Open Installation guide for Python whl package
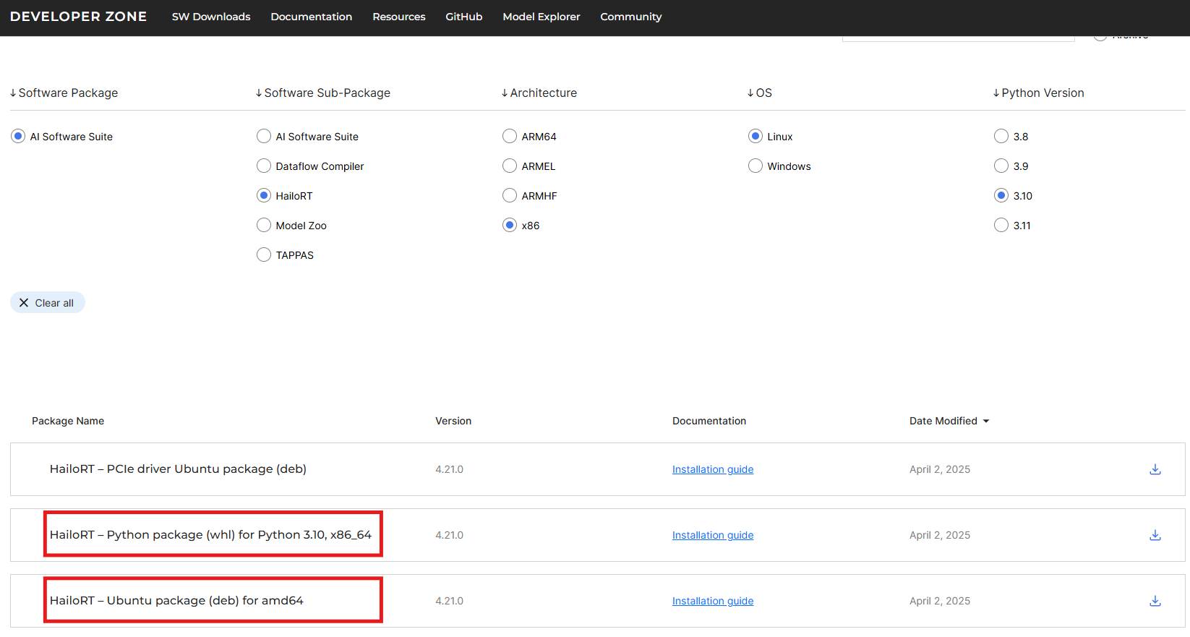Screen dimensions: 1190x637 coord(713,535)
